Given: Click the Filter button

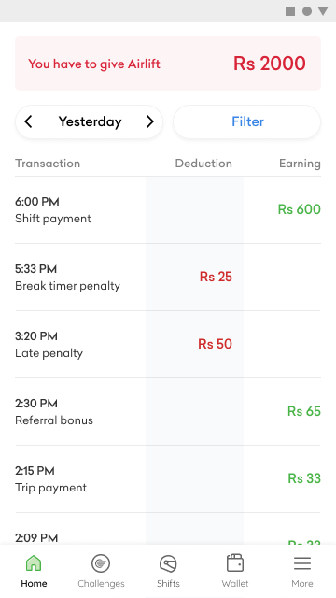Looking at the screenshot, I should coord(246,121).
